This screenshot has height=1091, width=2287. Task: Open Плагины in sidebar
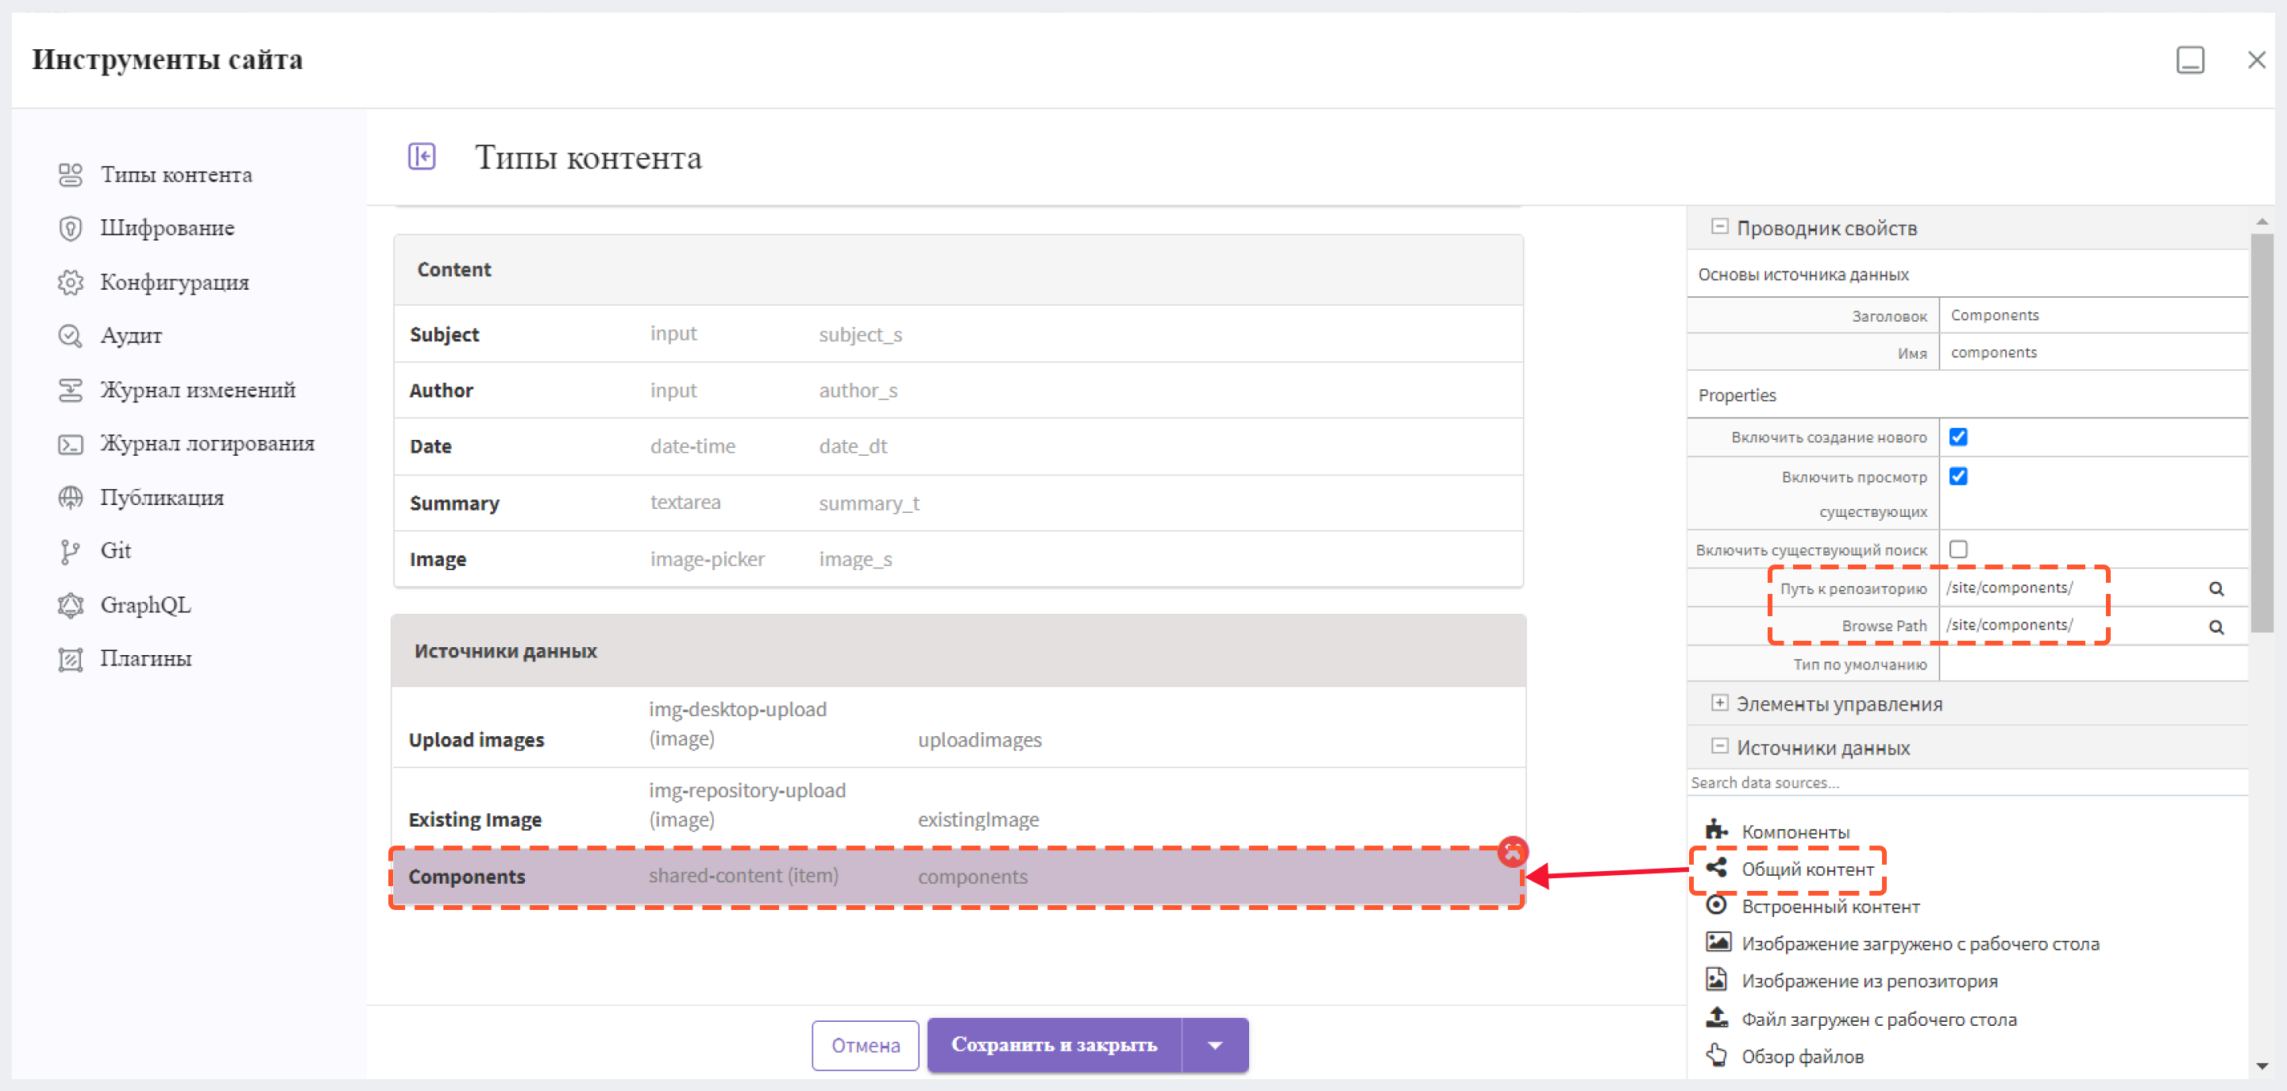click(x=145, y=660)
